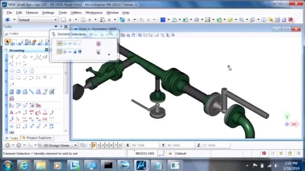Select the Element Selection arrow tool in Tasks

(x=8, y=42)
